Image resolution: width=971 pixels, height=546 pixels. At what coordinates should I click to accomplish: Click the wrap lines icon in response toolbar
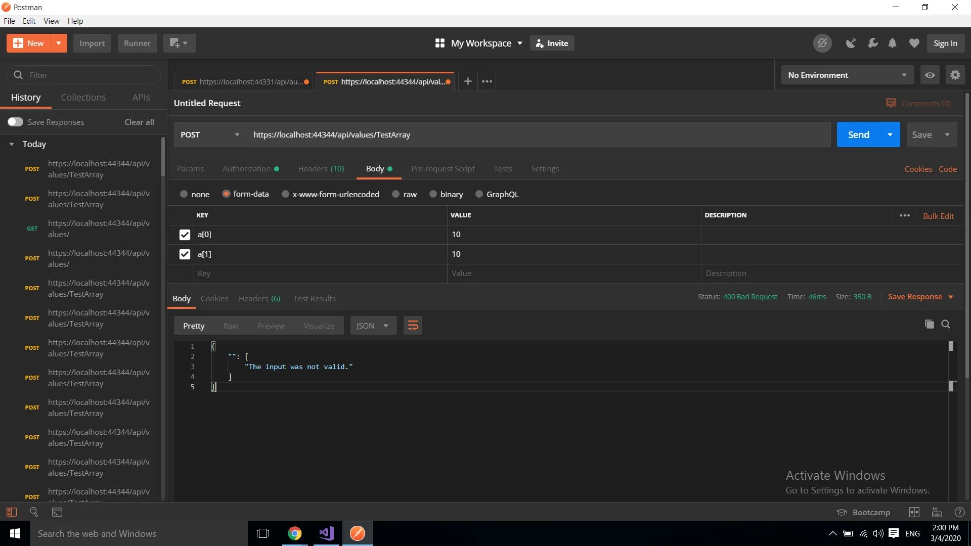(x=413, y=326)
